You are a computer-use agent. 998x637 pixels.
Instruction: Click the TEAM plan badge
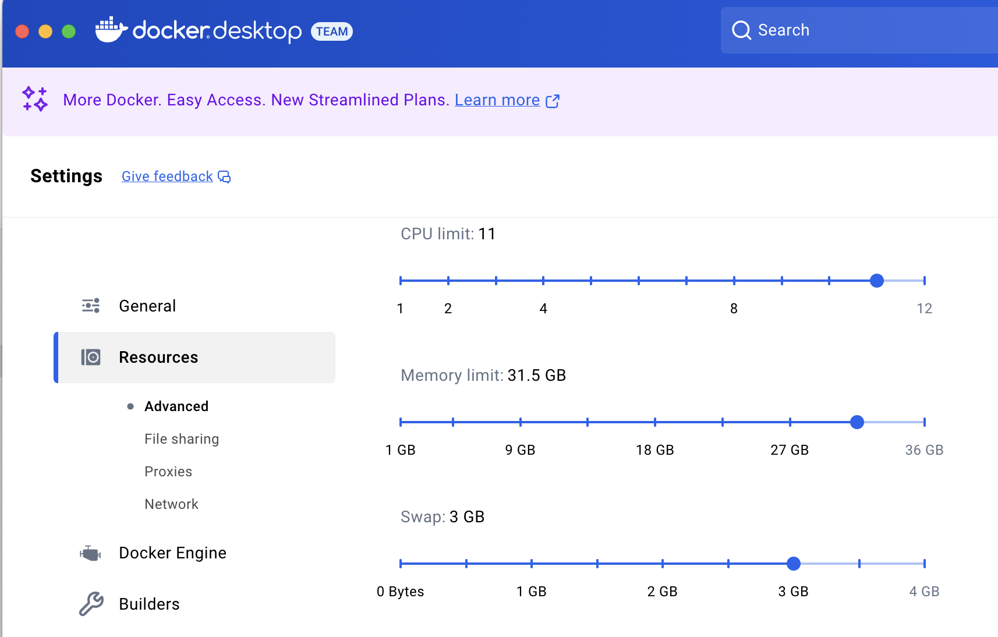[x=332, y=31]
